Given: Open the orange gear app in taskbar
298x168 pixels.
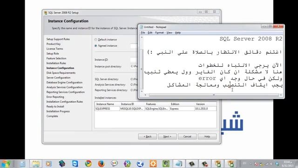Looking at the screenshot, I should pyautogui.click(x=153, y=164).
